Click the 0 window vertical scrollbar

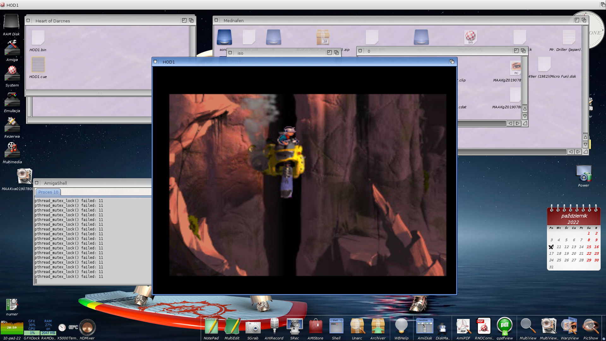[525, 81]
